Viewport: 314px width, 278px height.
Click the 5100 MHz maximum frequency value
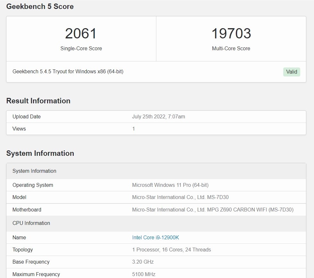pos(144,274)
